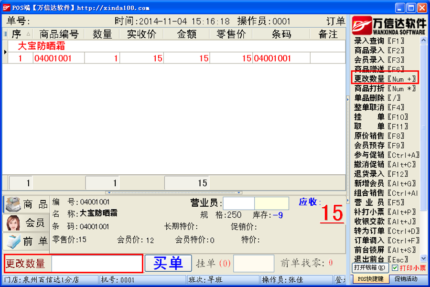This screenshot has width=430, height=287.
Task: Switch to the 促销活动 tab
Action: click(x=406, y=279)
